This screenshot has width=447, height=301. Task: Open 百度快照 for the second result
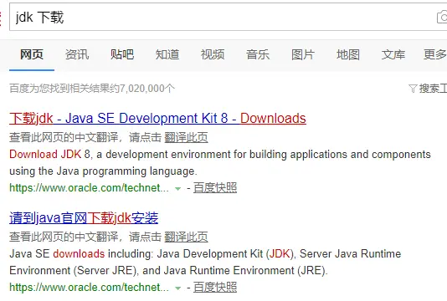coord(215,288)
